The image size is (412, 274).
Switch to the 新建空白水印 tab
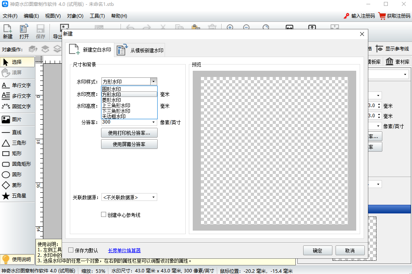click(x=90, y=50)
